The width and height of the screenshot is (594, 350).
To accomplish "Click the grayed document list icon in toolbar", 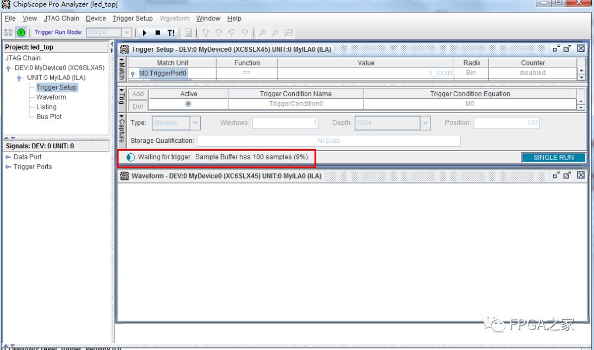I will [x=188, y=33].
